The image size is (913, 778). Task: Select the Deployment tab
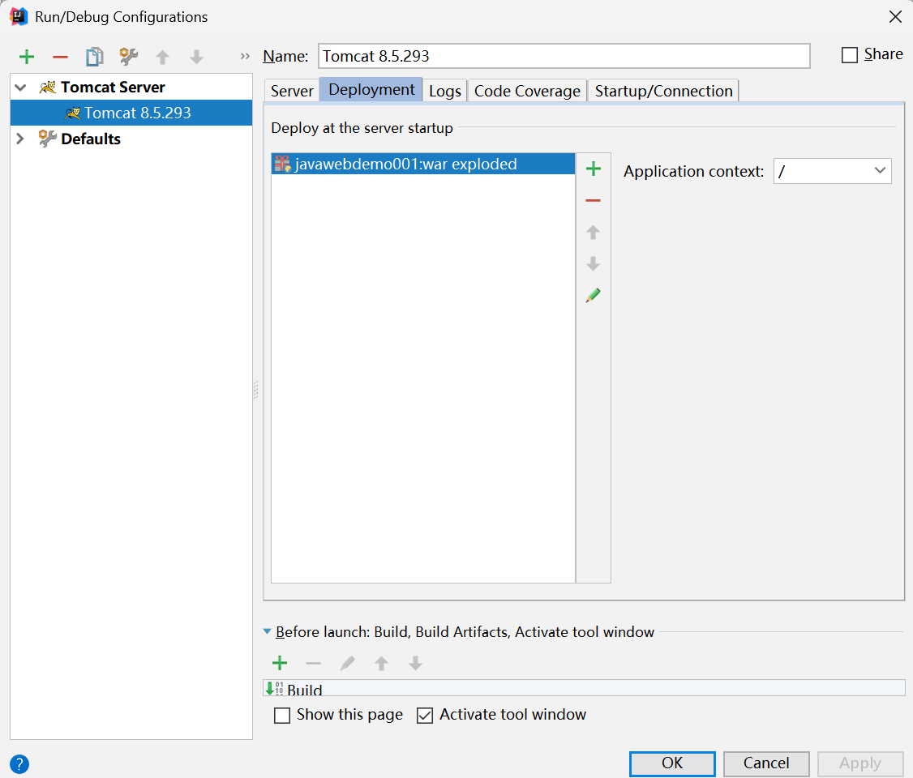coord(371,90)
